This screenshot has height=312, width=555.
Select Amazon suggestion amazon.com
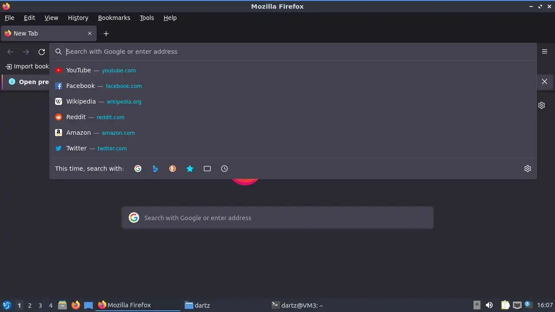click(x=293, y=133)
